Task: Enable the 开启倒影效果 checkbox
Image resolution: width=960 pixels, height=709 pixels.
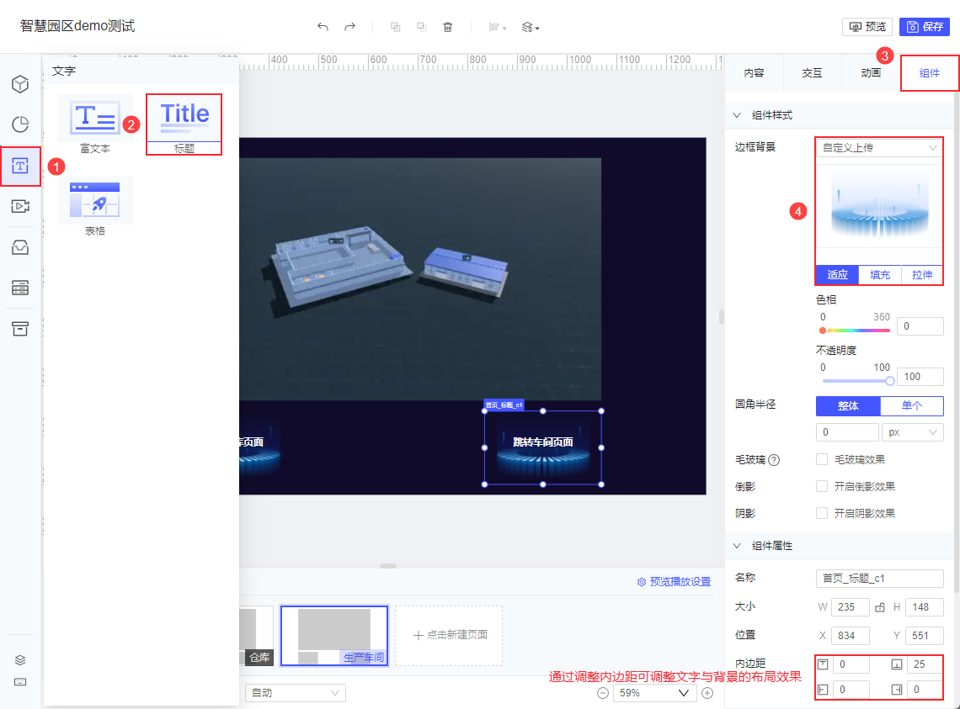Action: (x=822, y=486)
